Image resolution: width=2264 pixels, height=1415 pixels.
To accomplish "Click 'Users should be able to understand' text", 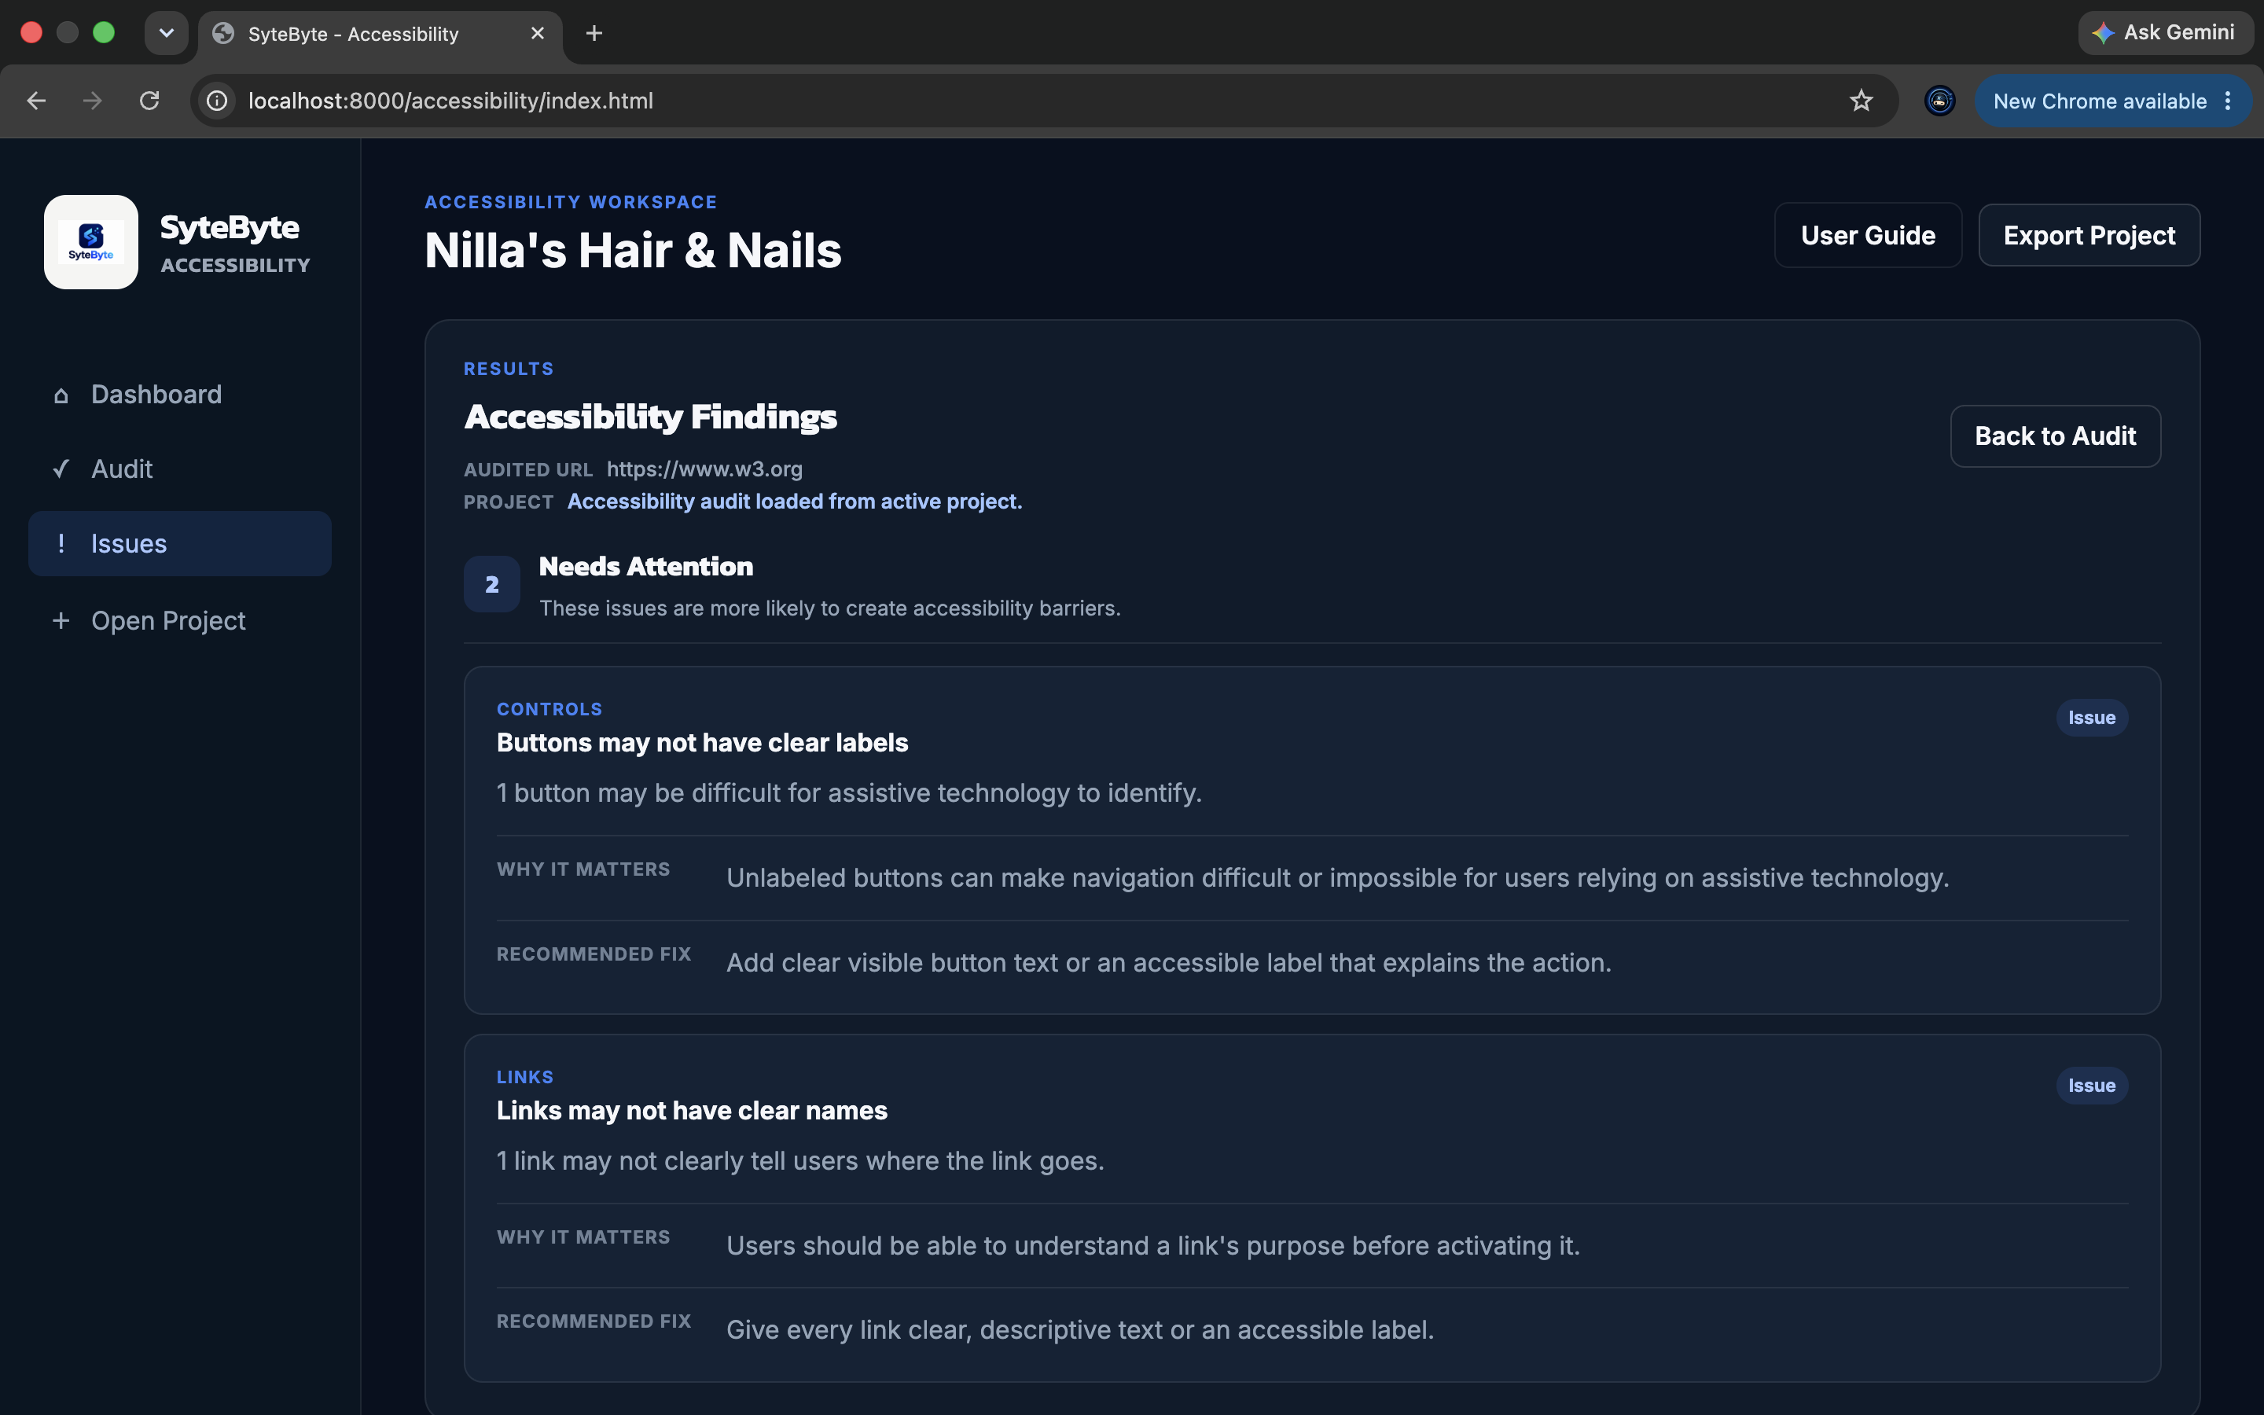I will click(1152, 1246).
